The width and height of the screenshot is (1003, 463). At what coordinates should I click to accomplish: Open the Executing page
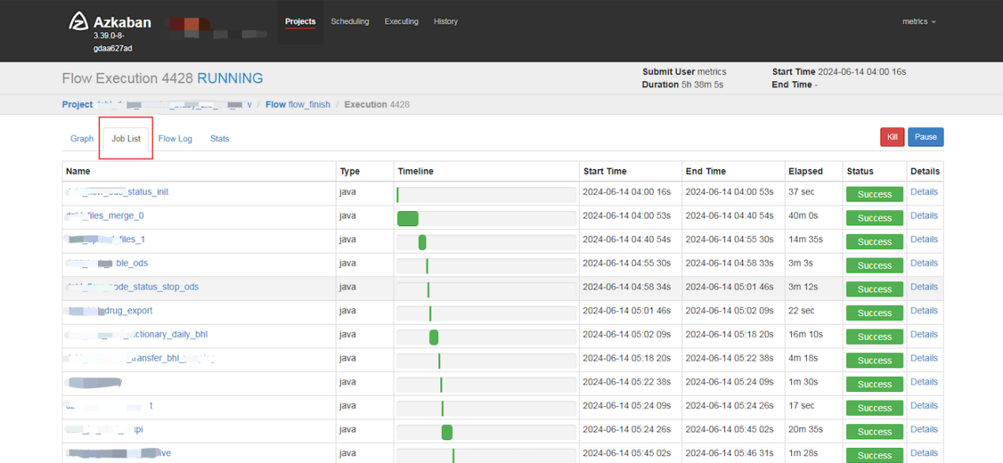coord(402,21)
